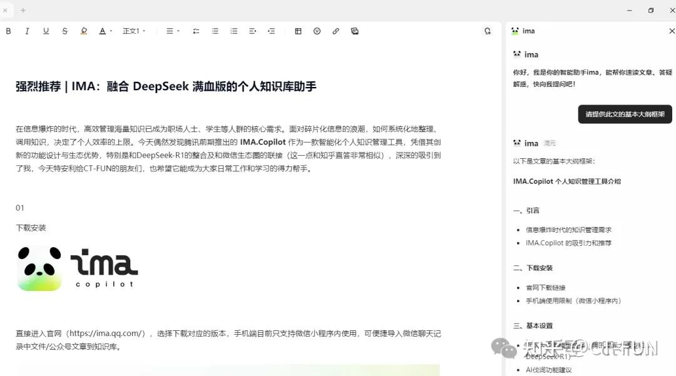Open the font color swatch
The height and width of the screenshot is (376, 676).
[x=101, y=31]
